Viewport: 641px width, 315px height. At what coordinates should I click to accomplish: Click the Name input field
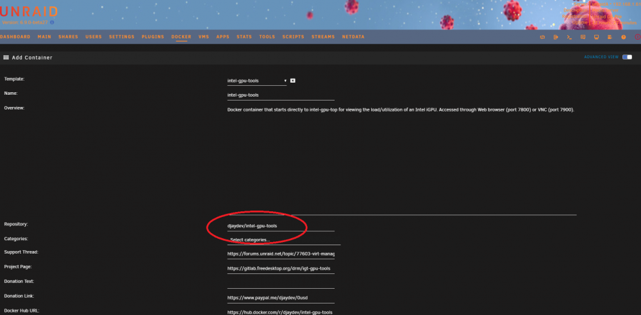click(281, 95)
